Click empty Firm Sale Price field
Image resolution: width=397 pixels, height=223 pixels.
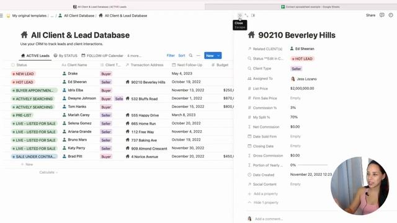pos(295,98)
